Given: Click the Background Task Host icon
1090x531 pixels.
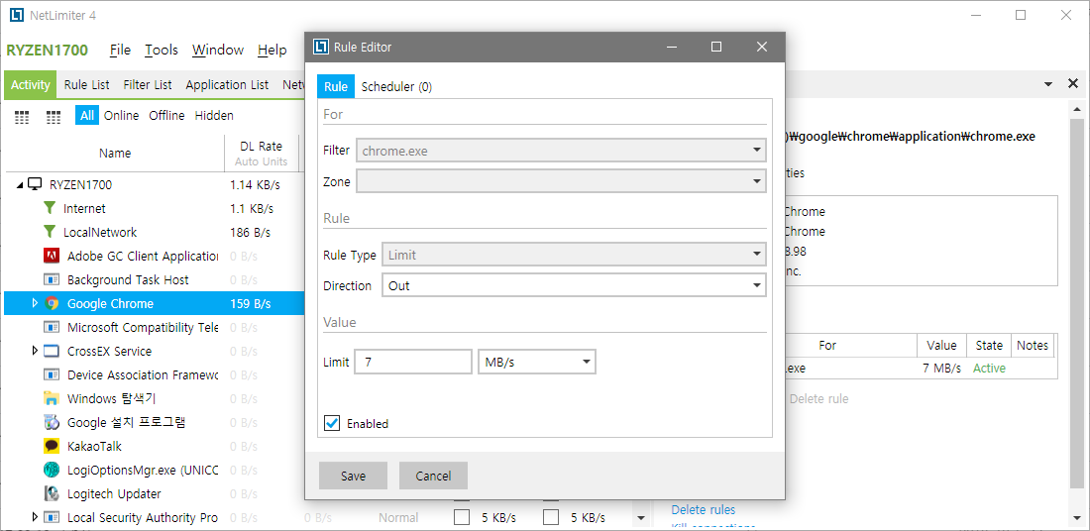Looking at the screenshot, I should [x=52, y=279].
